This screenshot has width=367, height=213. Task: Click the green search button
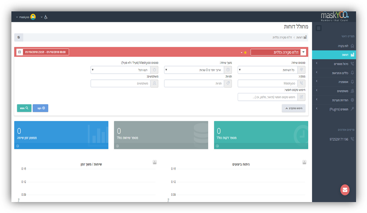[24, 108]
